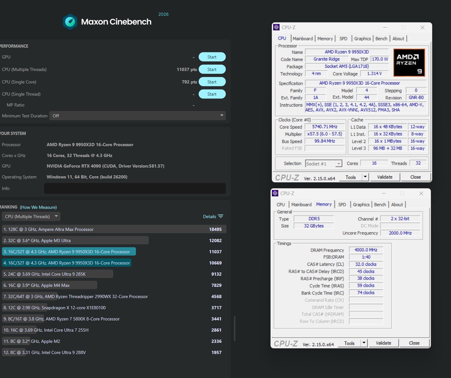The image size is (451, 378).
Task: Click Tools button in upper CPU-Z
Action: 351,177
